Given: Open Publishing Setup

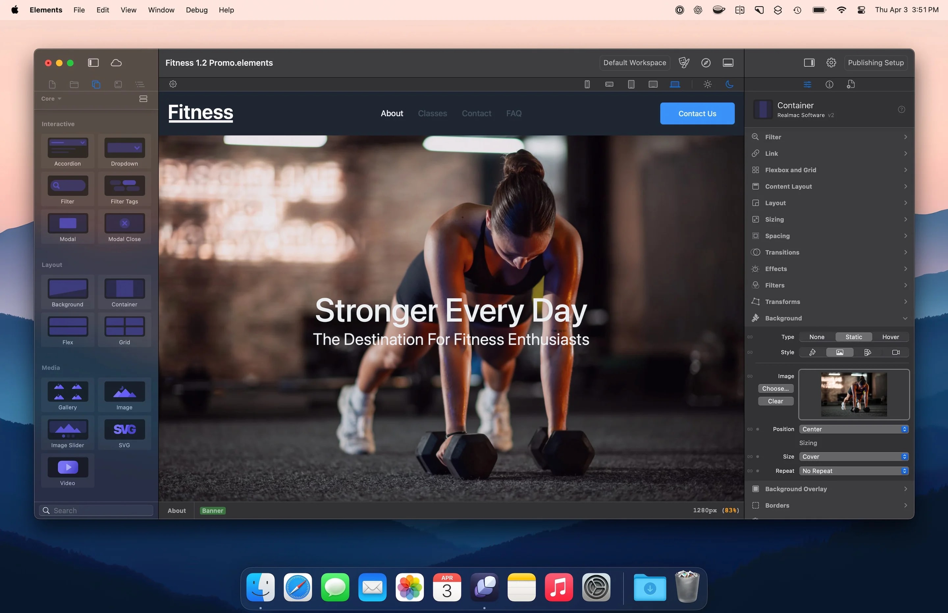Looking at the screenshot, I should 875,63.
